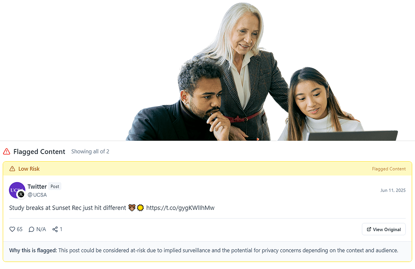
Task: Click the share icon next to 1
Action: click(x=55, y=229)
